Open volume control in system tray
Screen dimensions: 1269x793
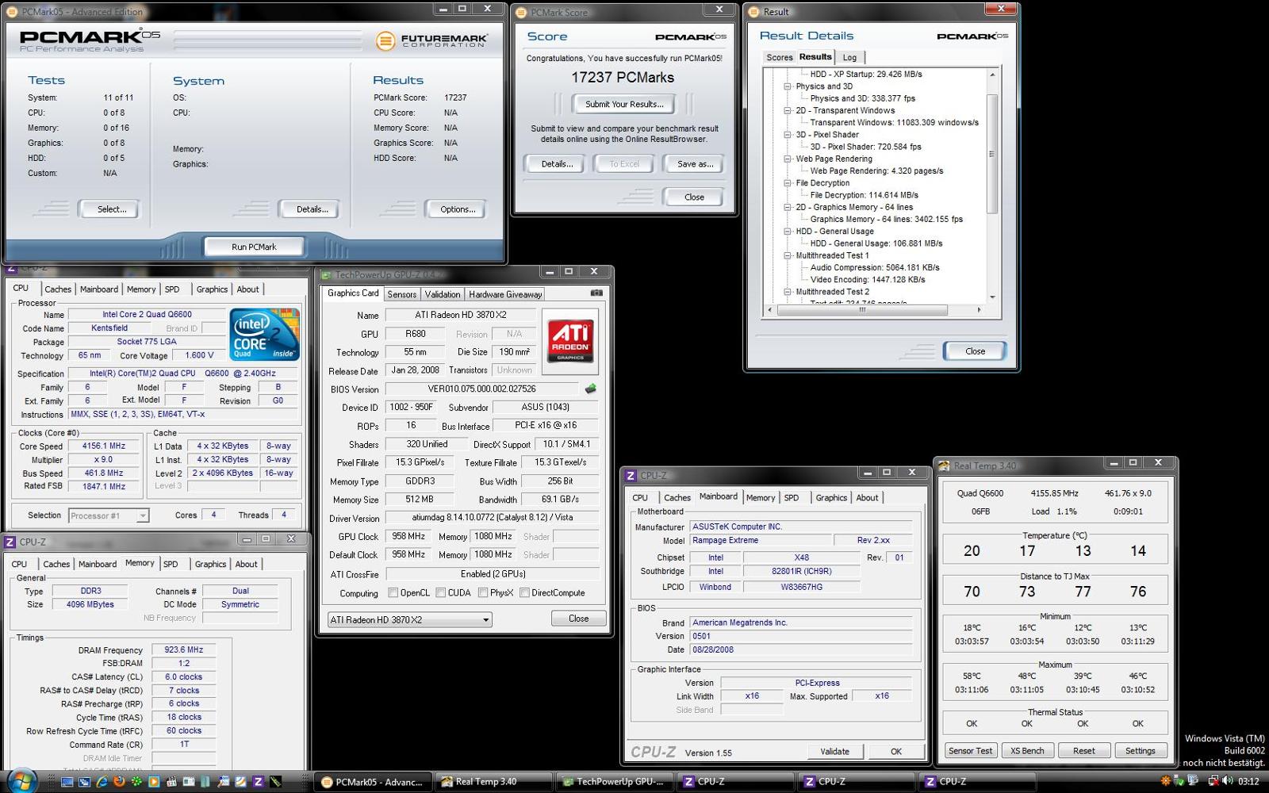point(1227,781)
